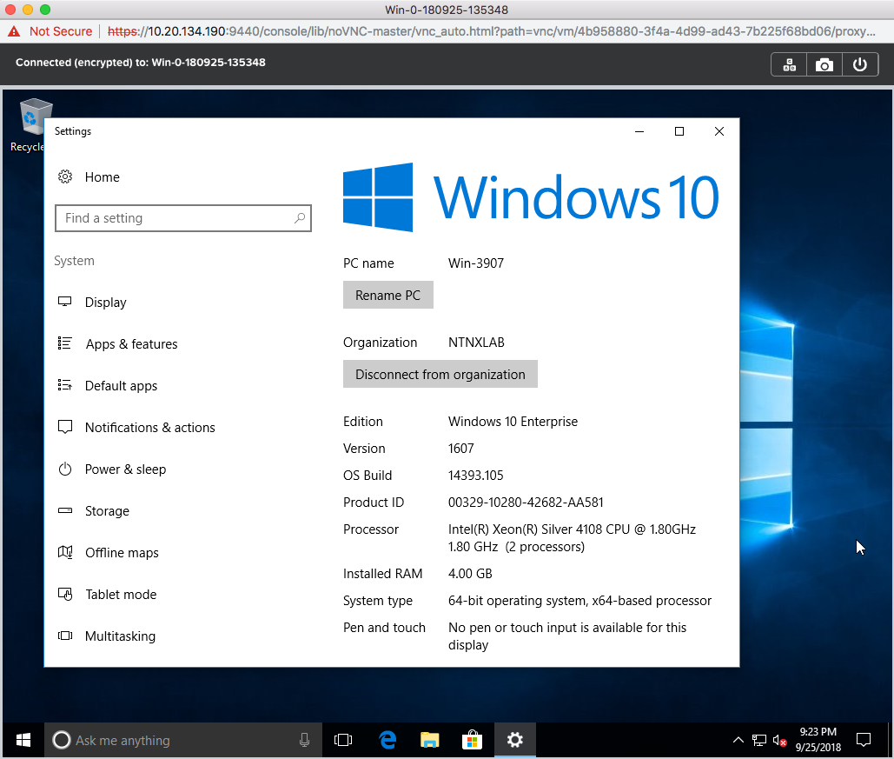This screenshot has height=759, width=894.
Task: Click the Default apps icon
Action: click(x=65, y=385)
